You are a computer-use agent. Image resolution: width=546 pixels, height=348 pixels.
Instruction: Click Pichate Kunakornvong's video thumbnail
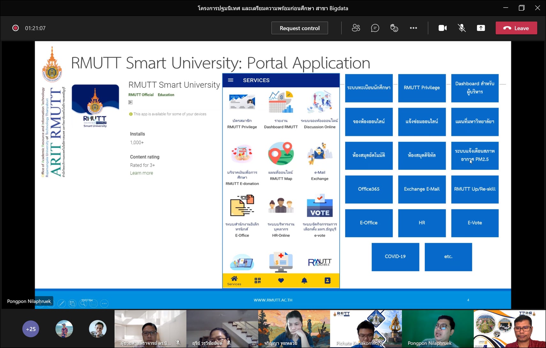pos(366,329)
